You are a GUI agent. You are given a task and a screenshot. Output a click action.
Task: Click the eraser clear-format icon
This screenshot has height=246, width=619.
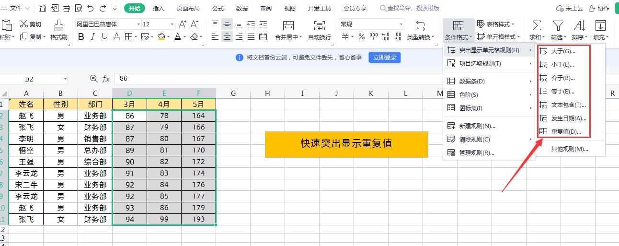[x=194, y=36]
